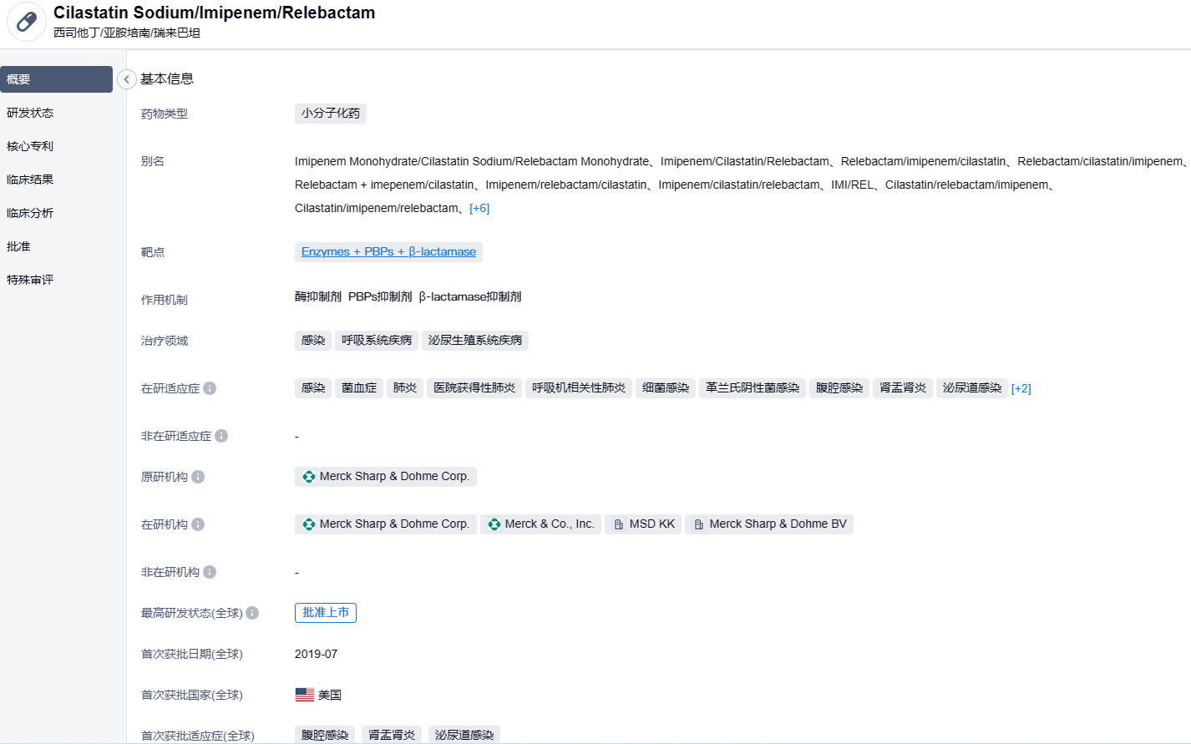
Task: Click info icon next to 在研适应症
Action: click(210, 388)
